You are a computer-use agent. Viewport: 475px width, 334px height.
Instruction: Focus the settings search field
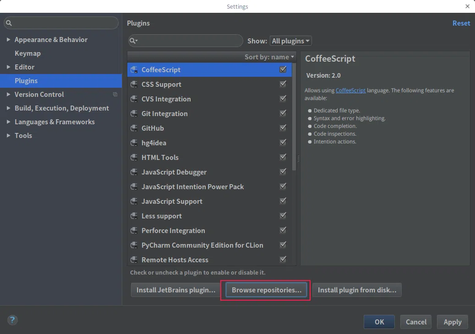[x=61, y=23]
